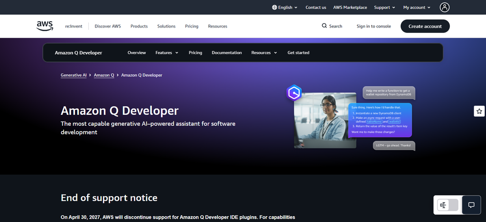Screen dimensions: 486x222
Task: Follow the Amazon Q breadcrumb link
Action: pos(104,75)
